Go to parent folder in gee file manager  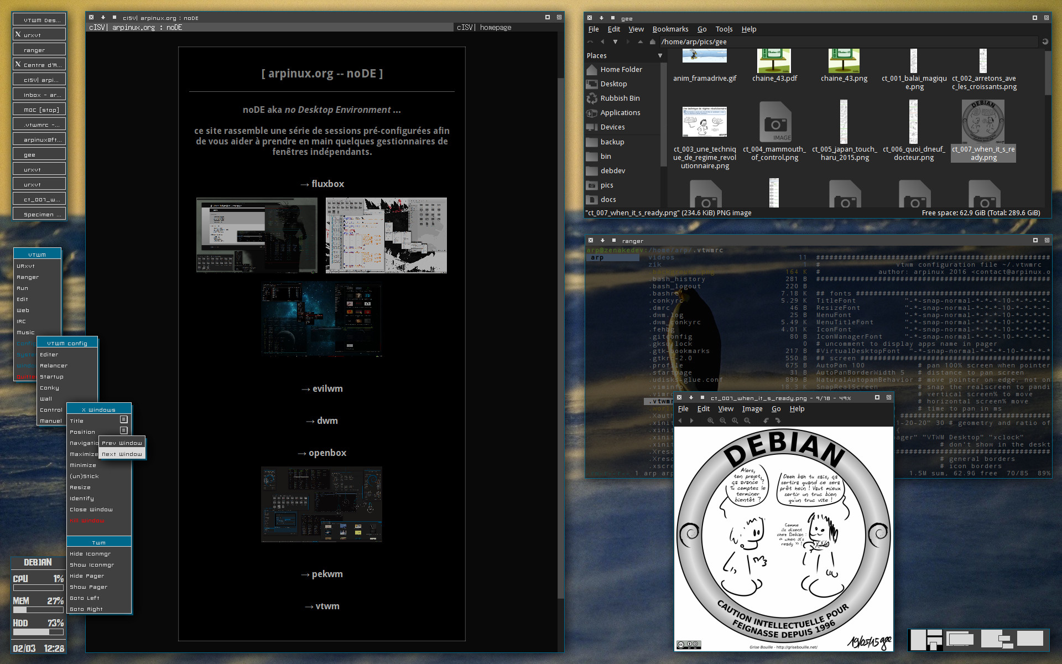pyautogui.click(x=641, y=41)
